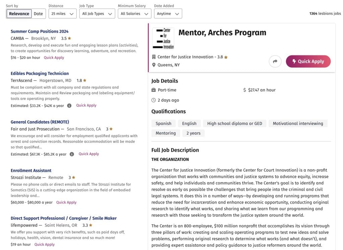This screenshot has height=250, width=343.
Task: Quick Apply to the Enrollment Assistant job
Action: (66, 202)
